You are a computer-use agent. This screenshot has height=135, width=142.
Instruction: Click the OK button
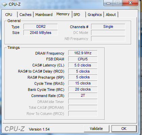(x=124, y=129)
